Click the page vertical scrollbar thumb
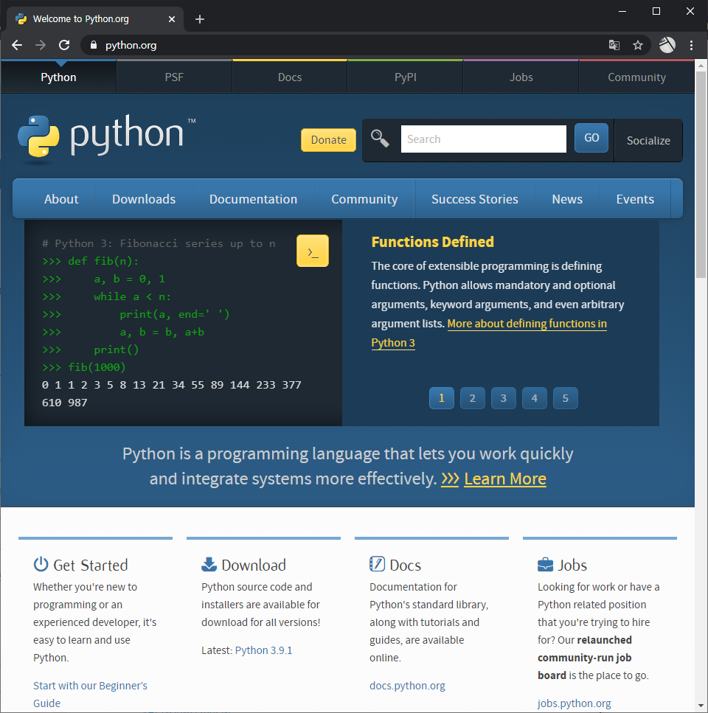The image size is (708, 713). point(701,175)
